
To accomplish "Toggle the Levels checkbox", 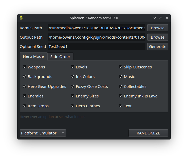I will [73, 67].
